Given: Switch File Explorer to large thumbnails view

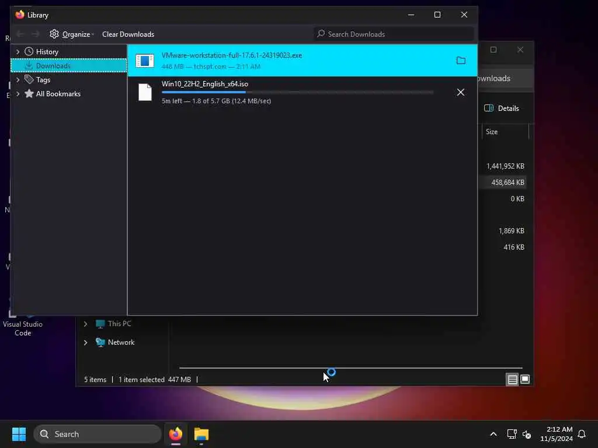Looking at the screenshot, I should [x=525, y=379].
